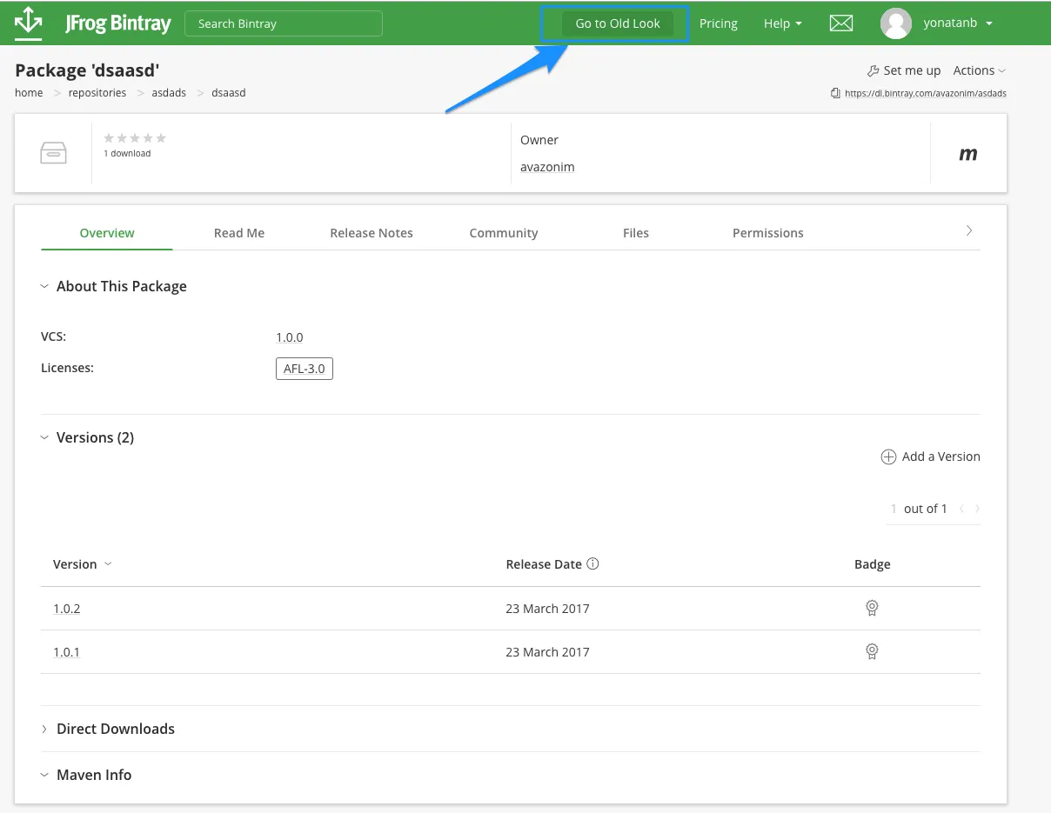Click the star rating icons
The image size is (1051, 813).
click(135, 138)
